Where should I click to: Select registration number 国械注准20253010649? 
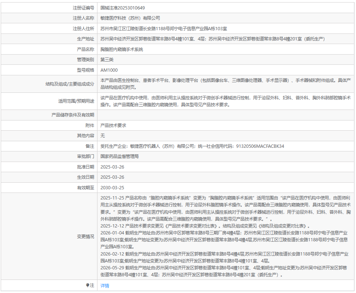(123, 8)
